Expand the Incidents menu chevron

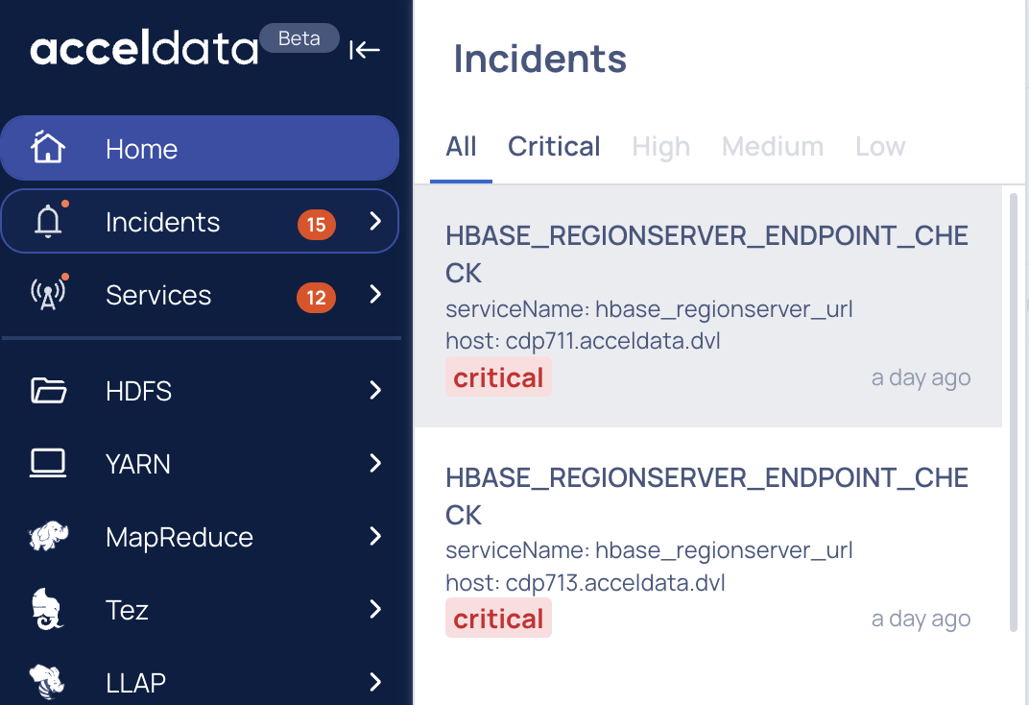tap(375, 221)
